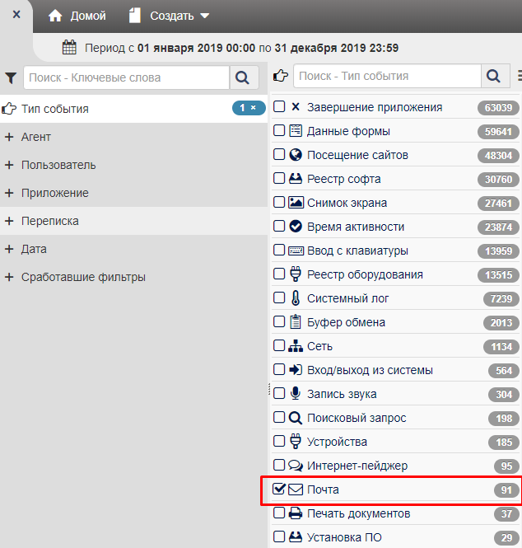Click the Устройства plug icon
This screenshot has width=522, height=548.
pos(296,441)
